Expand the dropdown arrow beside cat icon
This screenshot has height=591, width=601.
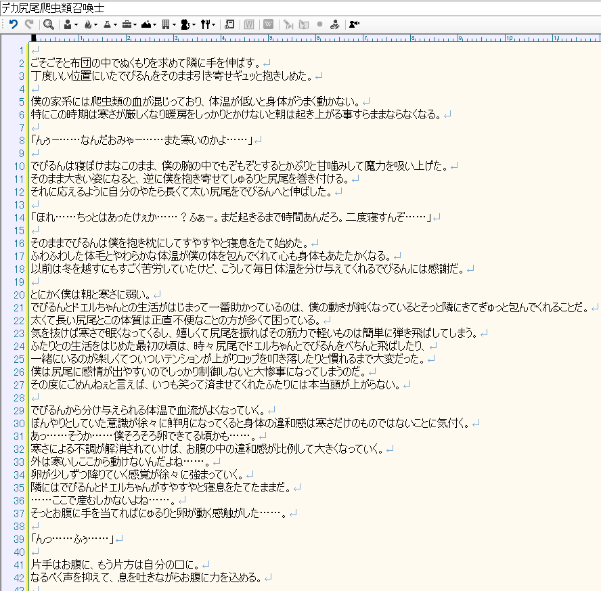(194, 25)
